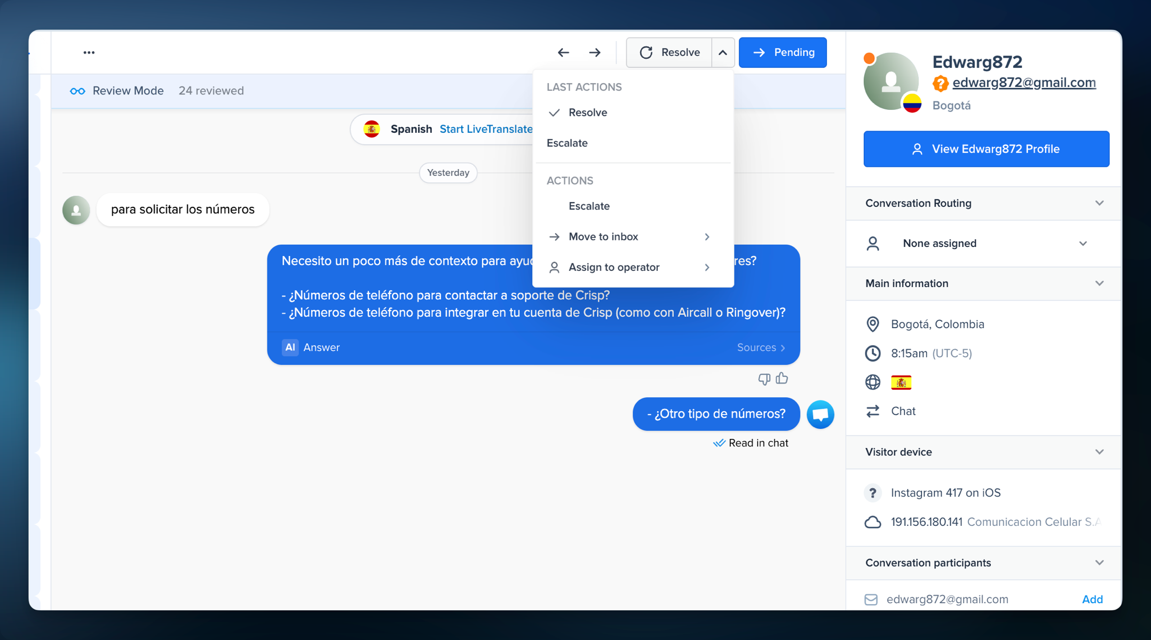Select Escalate from the actions menu
This screenshot has height=640, width=1151.
pyautogui.click(x=589, y=206)
